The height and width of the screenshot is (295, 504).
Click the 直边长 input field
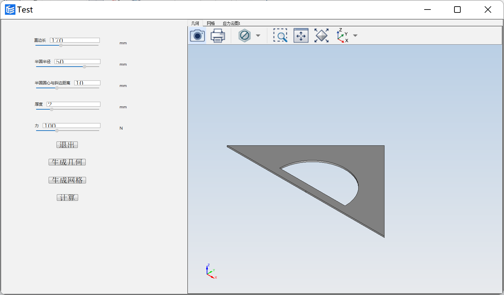(75, 40)
